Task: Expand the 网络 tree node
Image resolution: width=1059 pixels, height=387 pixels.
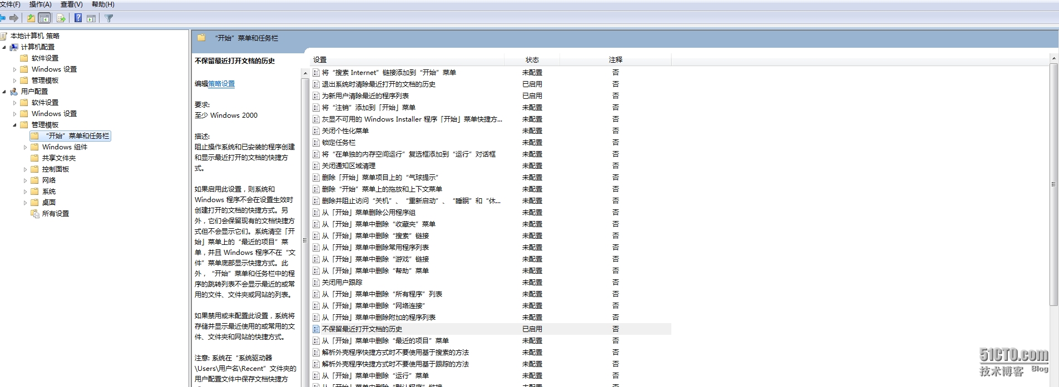Action: 25,180
